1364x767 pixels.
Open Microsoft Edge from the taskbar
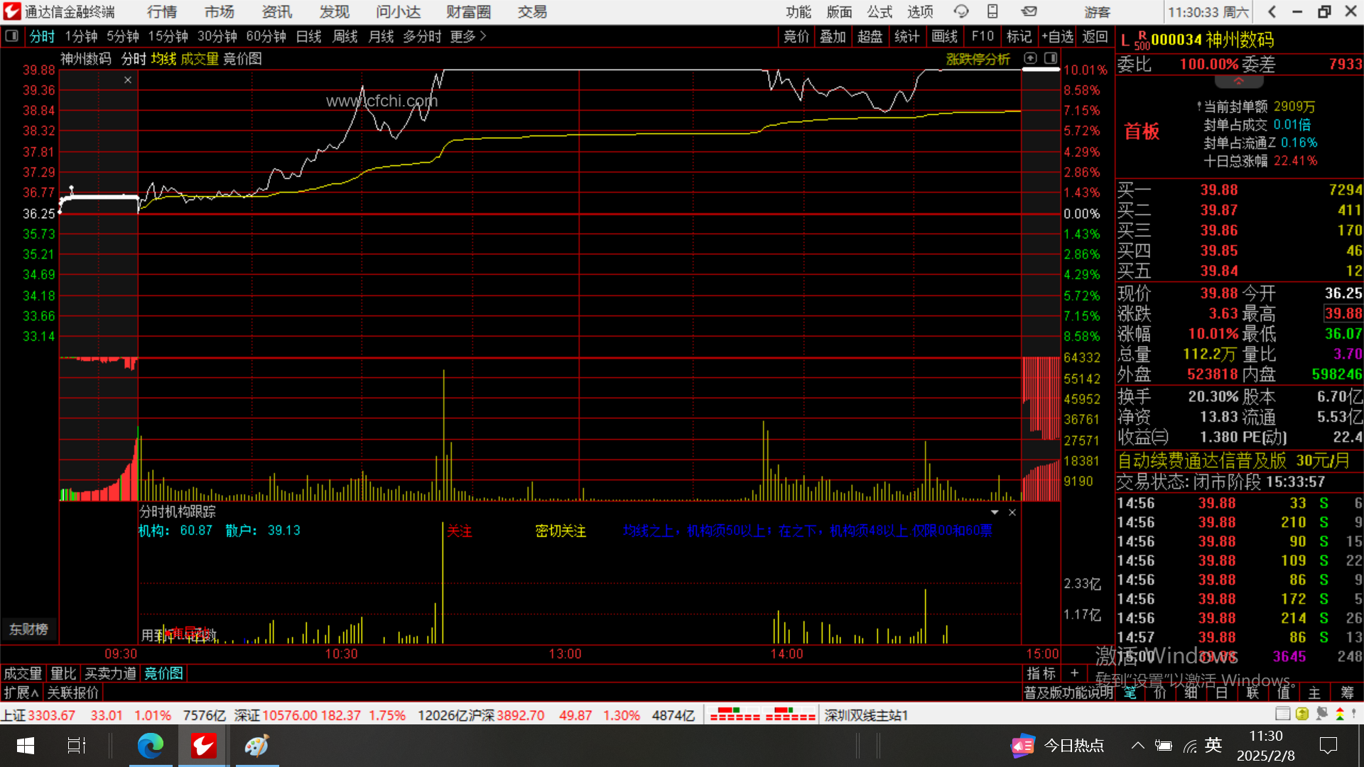(x=150, y=746)
